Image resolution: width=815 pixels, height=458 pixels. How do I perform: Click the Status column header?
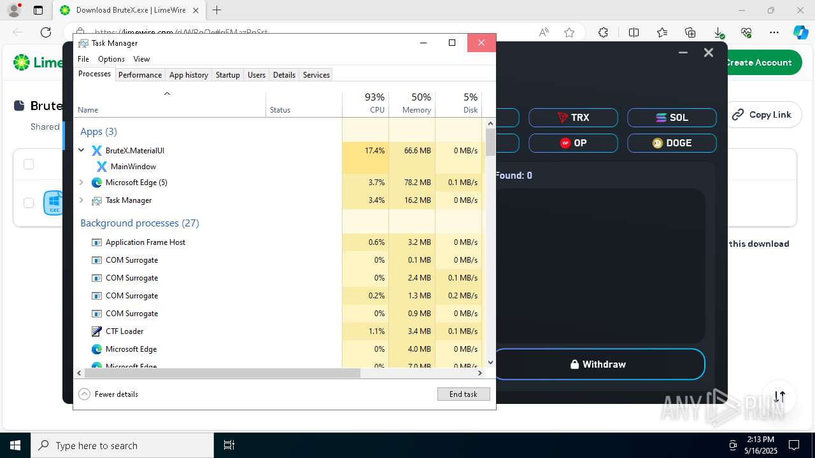click(304, 104)
